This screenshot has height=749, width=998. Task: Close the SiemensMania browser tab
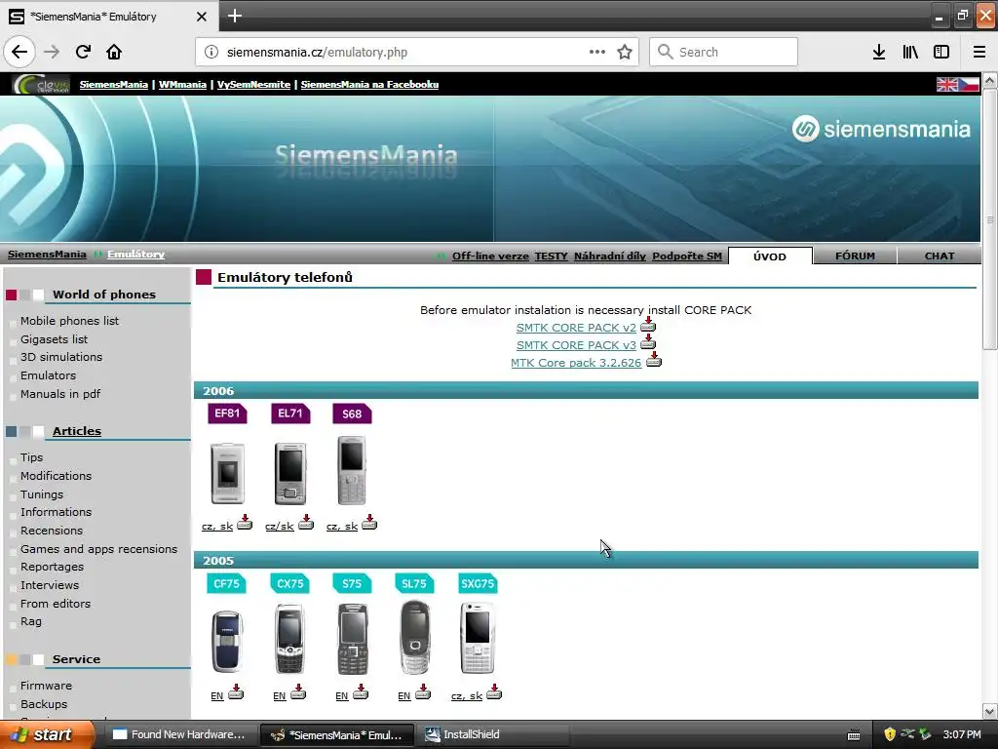point(201,17)
